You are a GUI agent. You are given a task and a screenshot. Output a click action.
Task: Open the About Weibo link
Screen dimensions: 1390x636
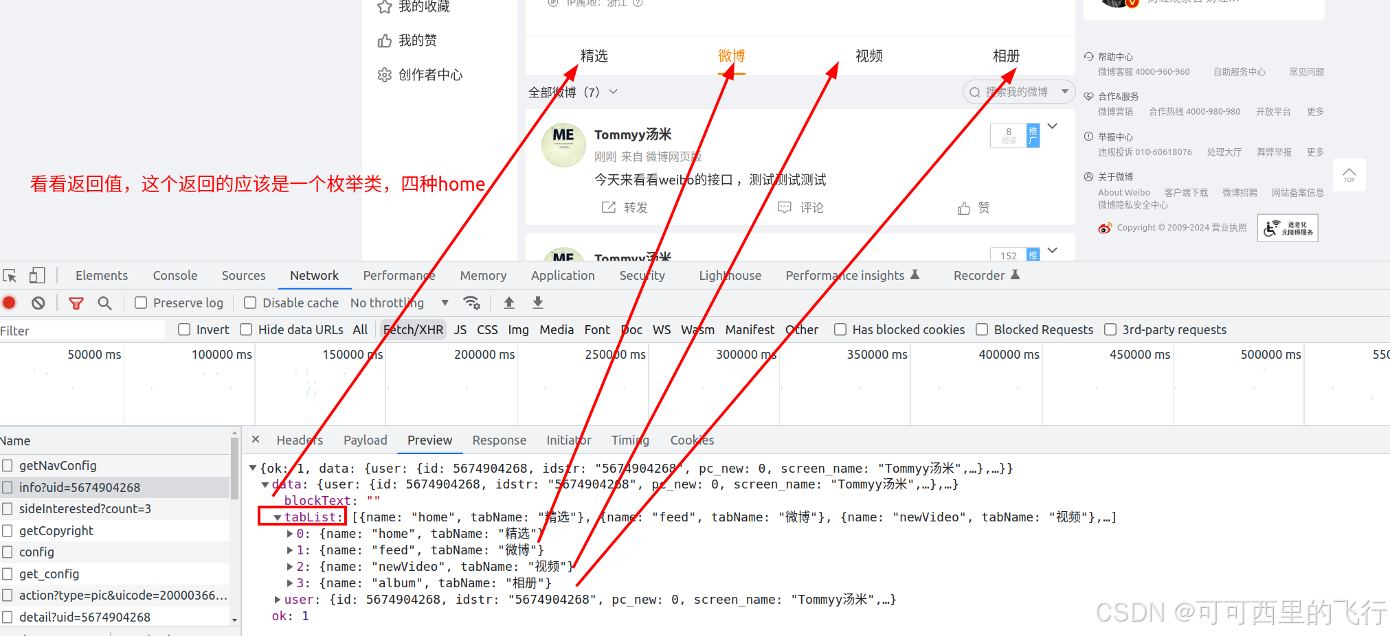pos(1123,192)
